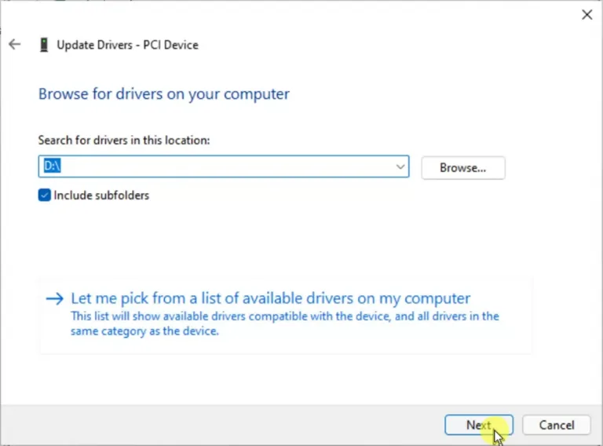Click the PCI Device icon in title
This screenshot has width=603, height=446.
point(44,45)
